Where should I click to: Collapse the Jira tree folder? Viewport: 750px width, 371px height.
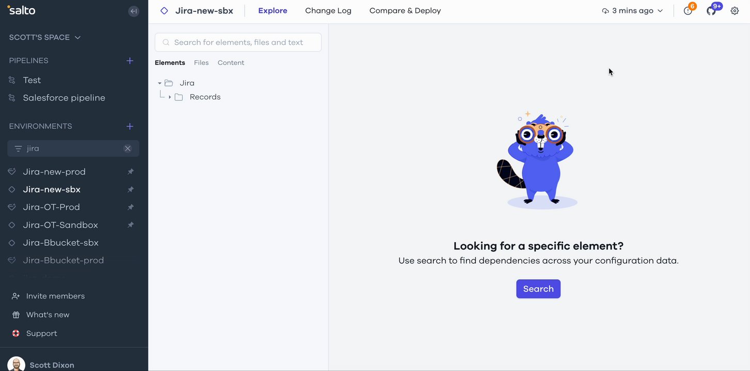(x=159, y=83)
